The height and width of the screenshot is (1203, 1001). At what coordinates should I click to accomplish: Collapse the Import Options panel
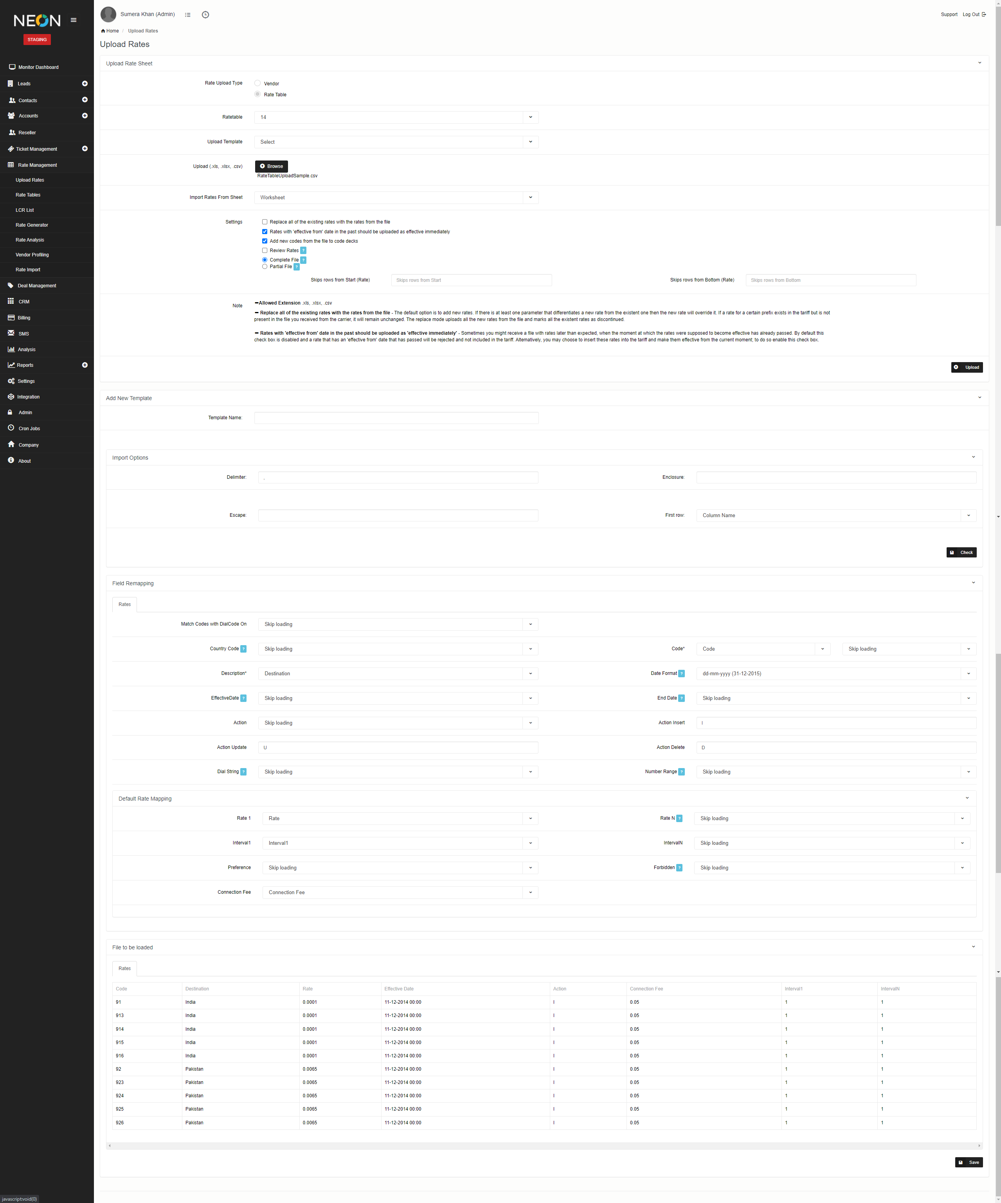tap(973, 457)
